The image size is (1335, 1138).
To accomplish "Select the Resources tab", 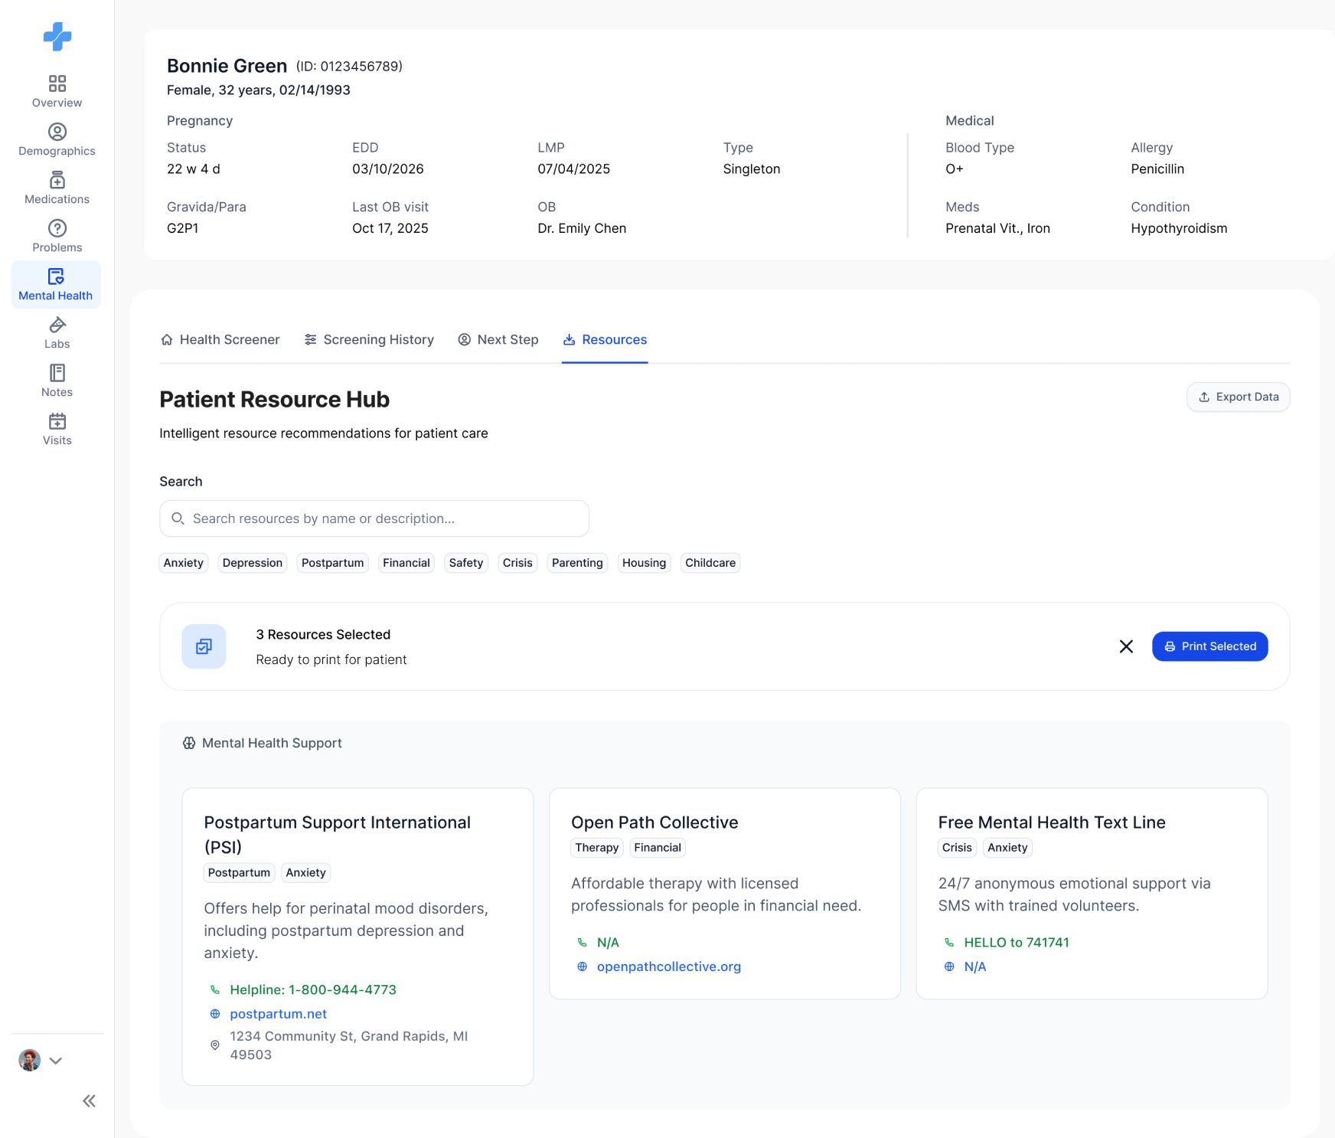I will click(x=605, y=339).
